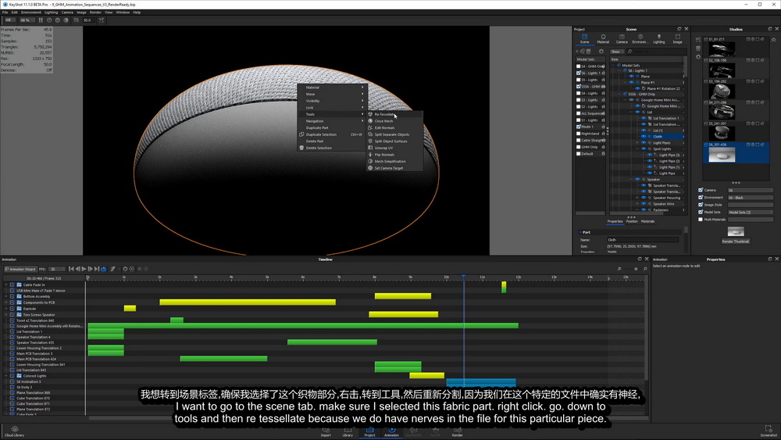The width and height of the screenshot is (781, 440).
Task: Open Library from bottom toolbar
Action: point(348,431)
